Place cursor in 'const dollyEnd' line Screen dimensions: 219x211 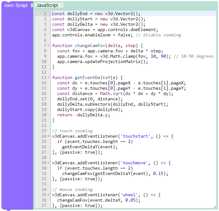point(96,13)
